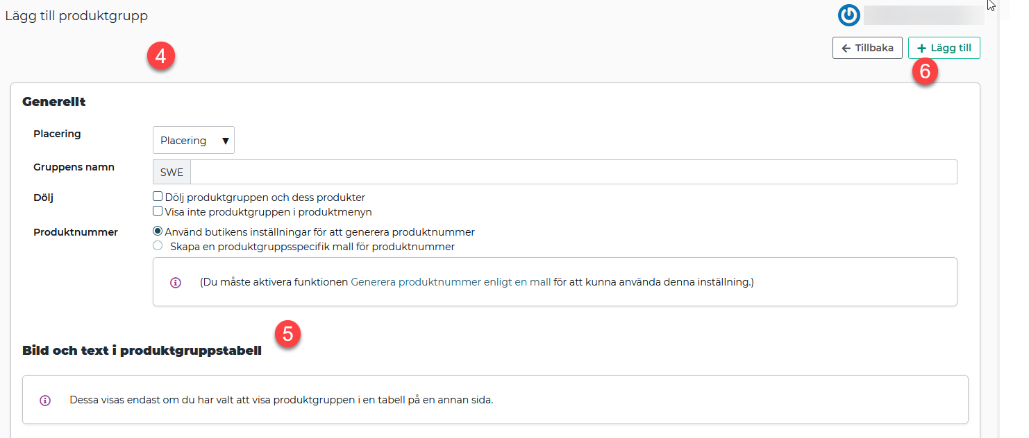Click the info icon in the table notice box
The height and width of the screenshot is (438, 1029).
click(x=45, y=401)
